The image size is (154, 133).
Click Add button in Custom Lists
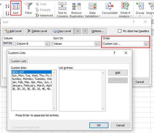[118, 73]
